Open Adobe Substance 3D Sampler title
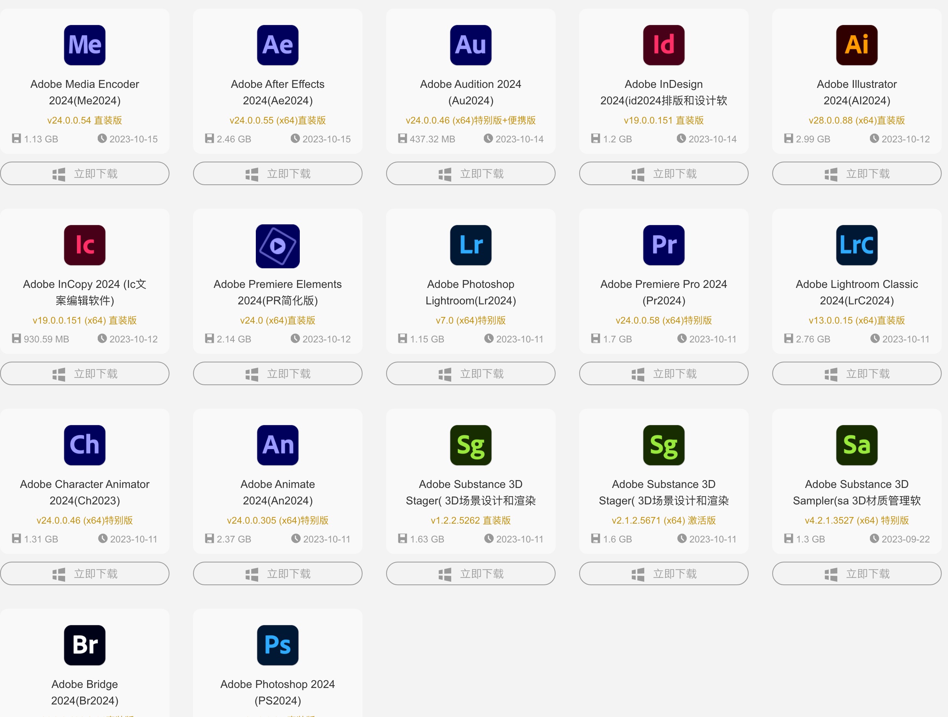The width and height of the screenshot is (948, 717). (857, 492)
